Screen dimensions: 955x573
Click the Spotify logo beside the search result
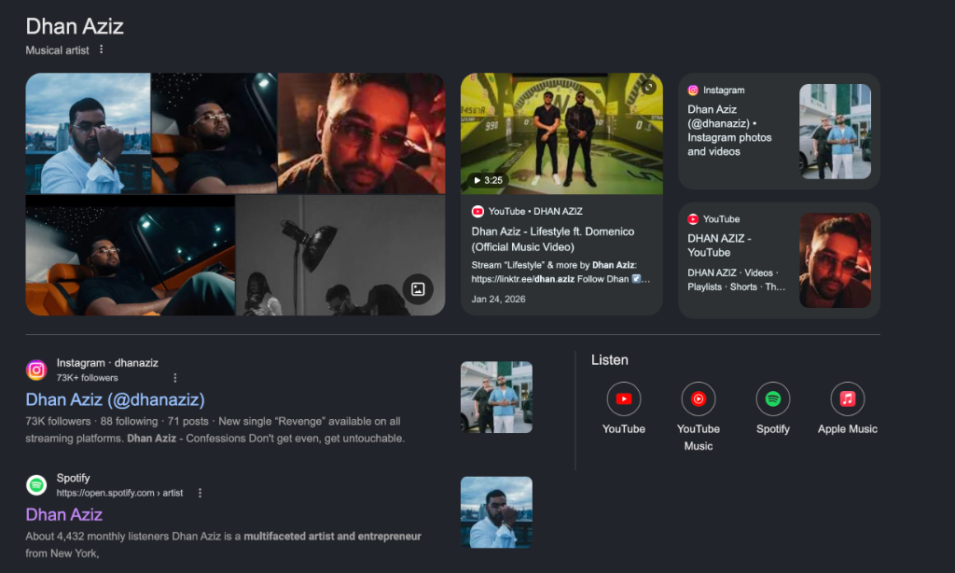36,485
